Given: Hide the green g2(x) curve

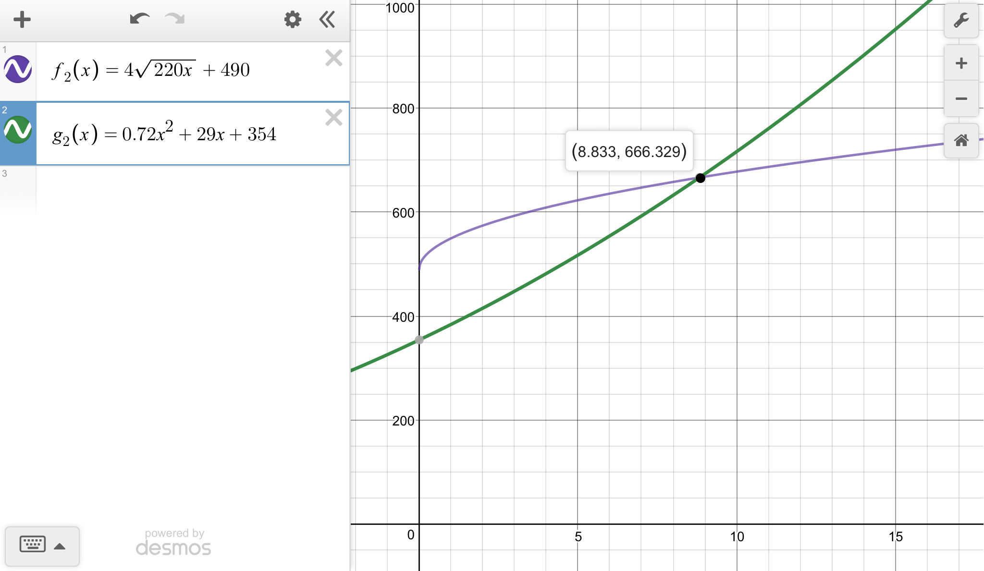Looking at the screenshot, I should [x=18, y=130].
